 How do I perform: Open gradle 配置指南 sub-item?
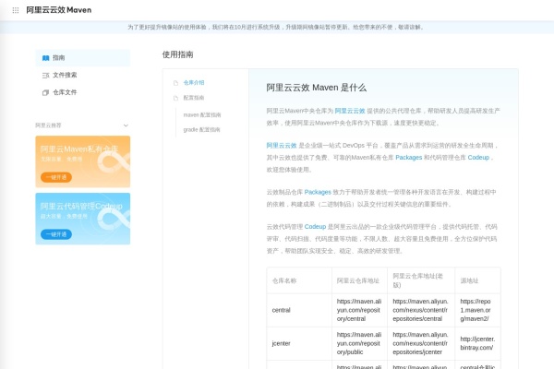click(x=202, y=130)
